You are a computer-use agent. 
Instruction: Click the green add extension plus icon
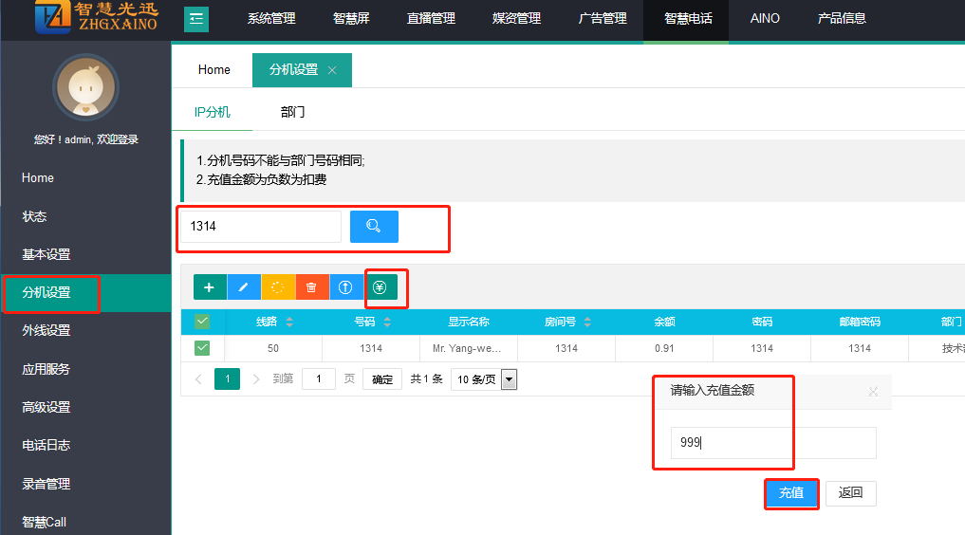click(x=210, y=287)
